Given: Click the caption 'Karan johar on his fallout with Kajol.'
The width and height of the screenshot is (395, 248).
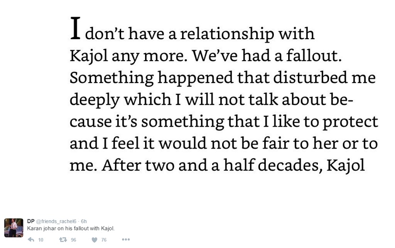Looking at the screenshot, I should (x=71, y=228).
